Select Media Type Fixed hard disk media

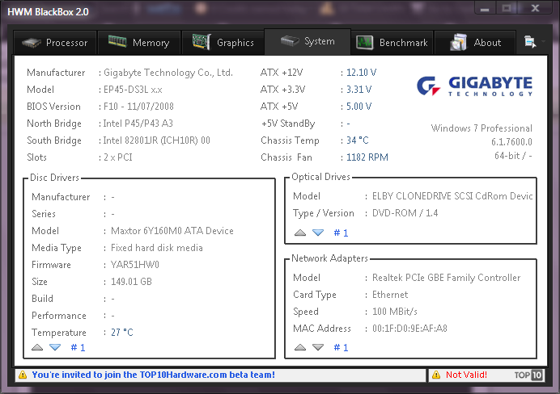157,248
